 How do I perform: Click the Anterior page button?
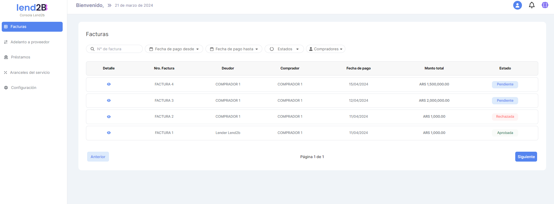tap(98, 157)
